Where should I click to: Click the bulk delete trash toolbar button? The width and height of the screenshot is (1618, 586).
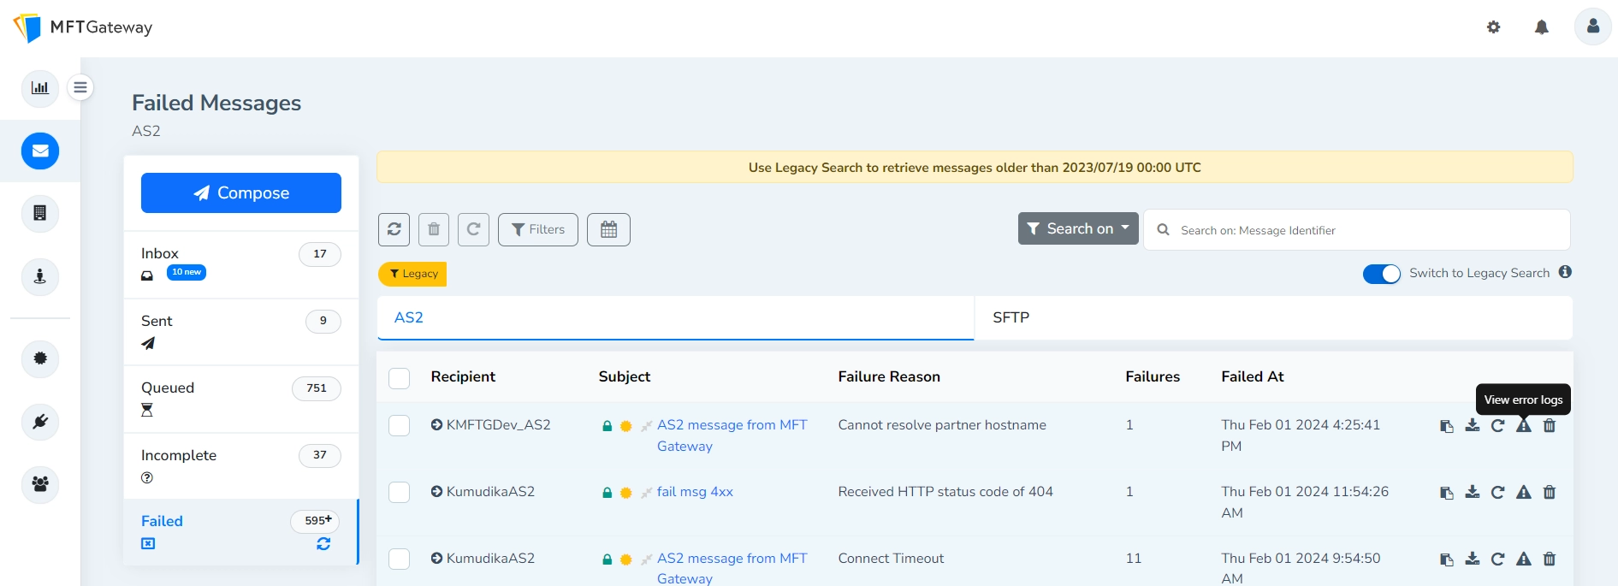click(x=434, y=229)
